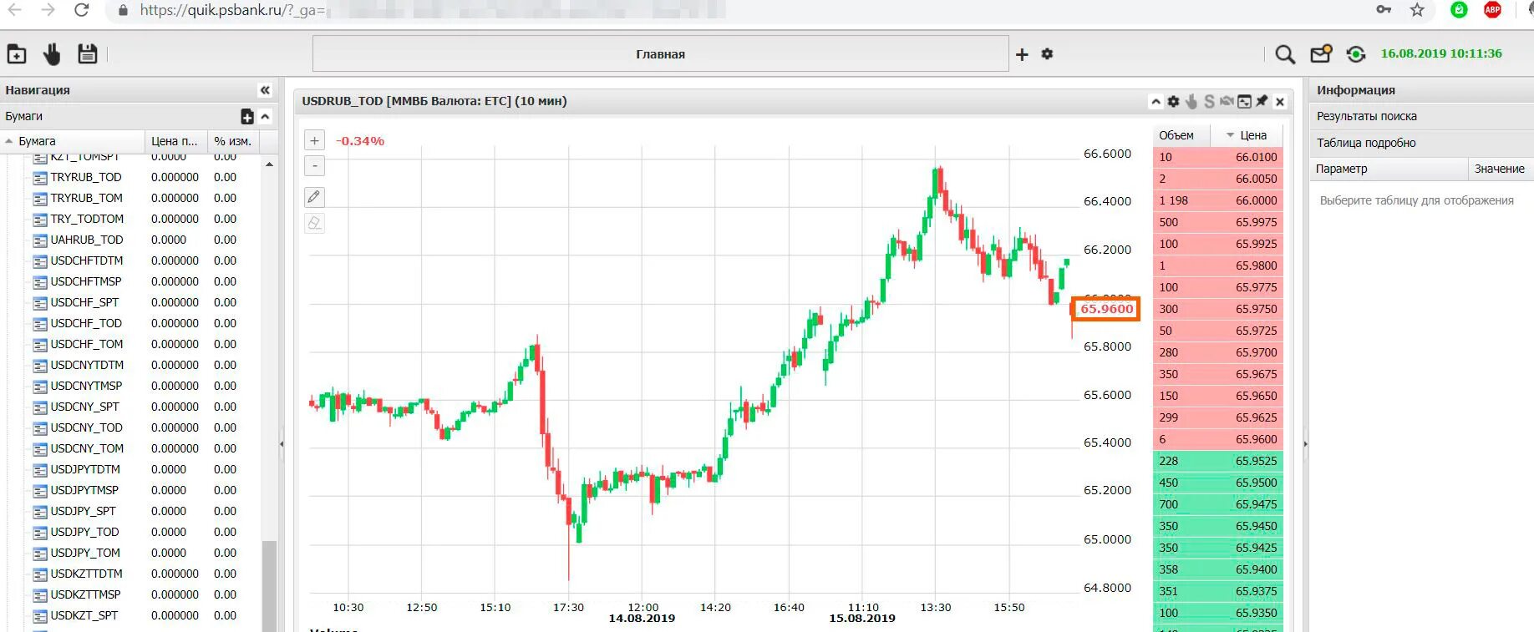1534x632 pixels.
Task: Open the search magnifier icon
Action: pyautogui.click(x=1285, y=54)
